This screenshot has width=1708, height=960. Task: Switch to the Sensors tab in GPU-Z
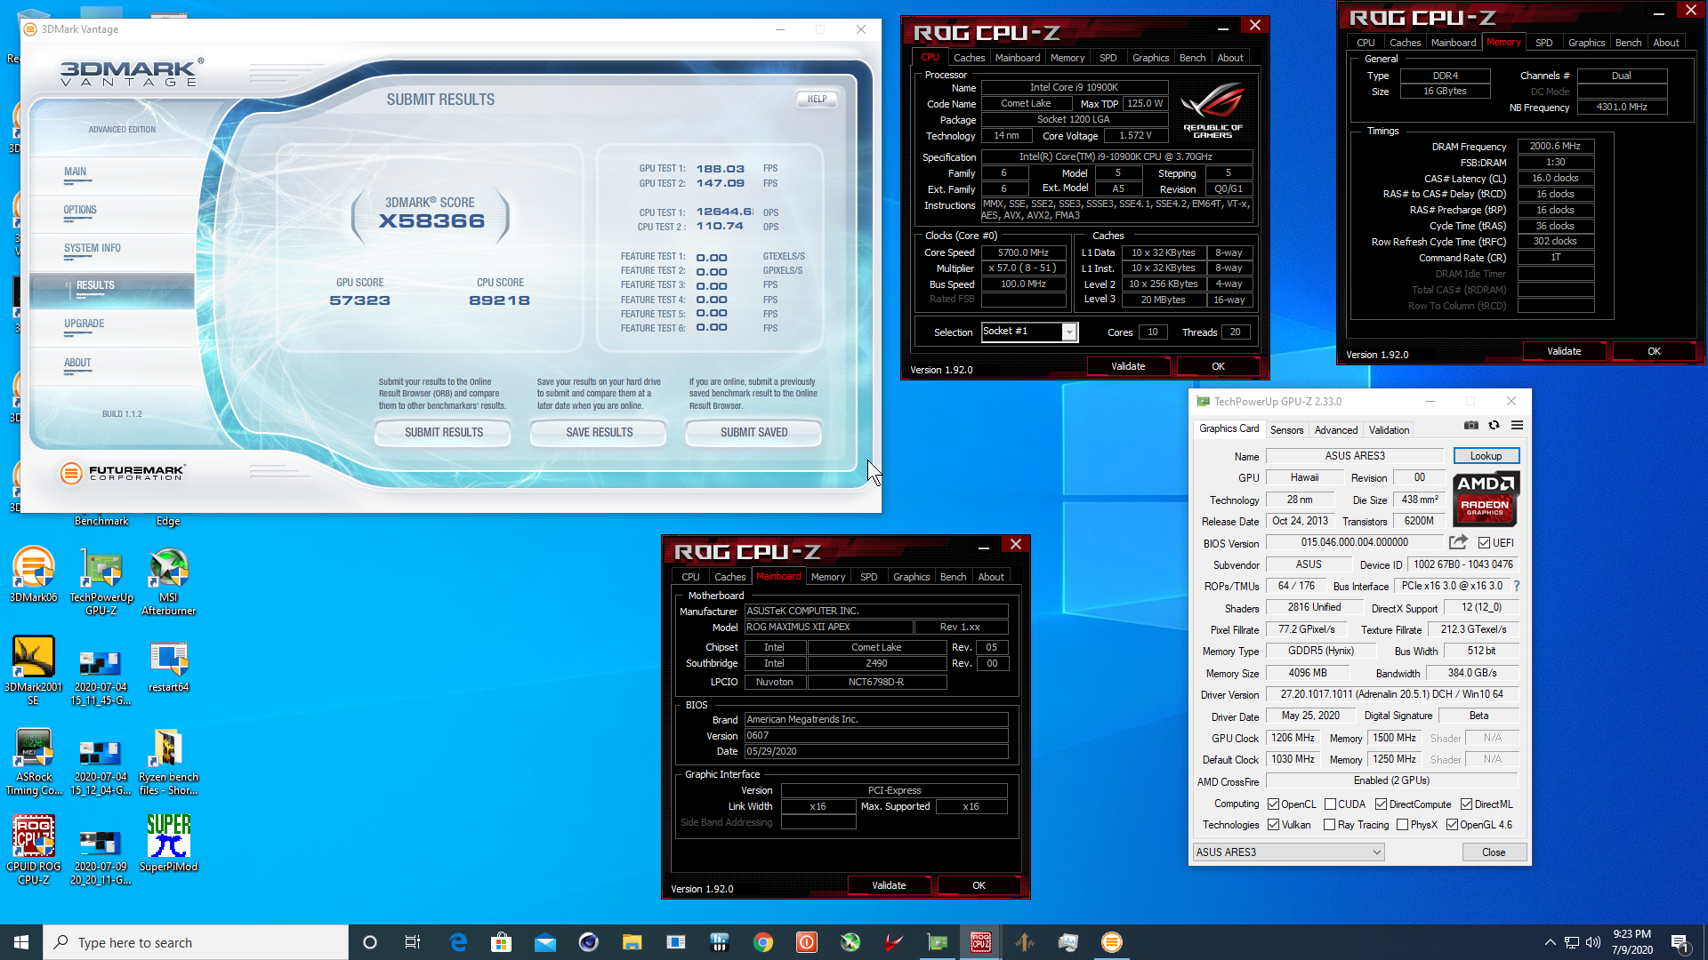click(x=1286, y=430)
